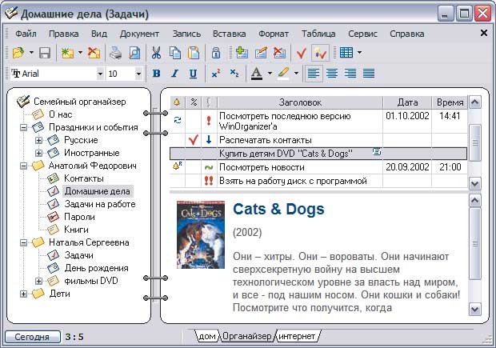Open the Файл menu

pyautogui.click(x=26, y=34)
